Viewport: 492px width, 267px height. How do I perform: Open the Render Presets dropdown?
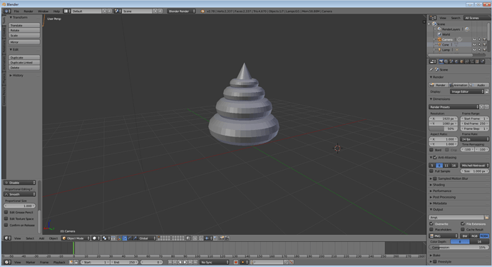tap(453, 107)
